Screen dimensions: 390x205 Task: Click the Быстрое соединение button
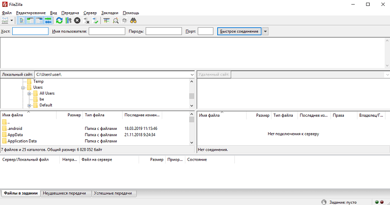tap(239, 31)
